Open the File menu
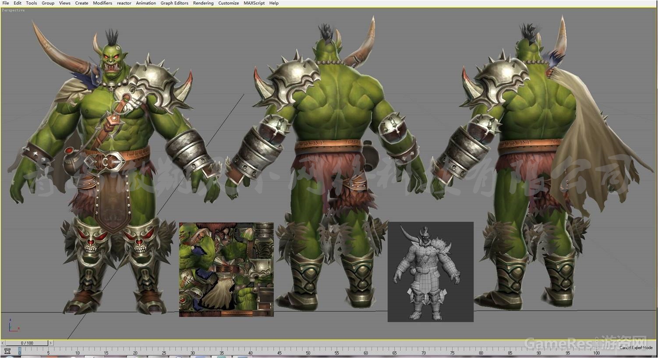 (6, 3)
